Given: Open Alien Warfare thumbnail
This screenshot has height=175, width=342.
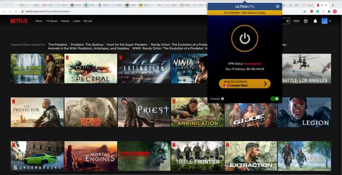Looking at the screenshot, I should point(37,69).
